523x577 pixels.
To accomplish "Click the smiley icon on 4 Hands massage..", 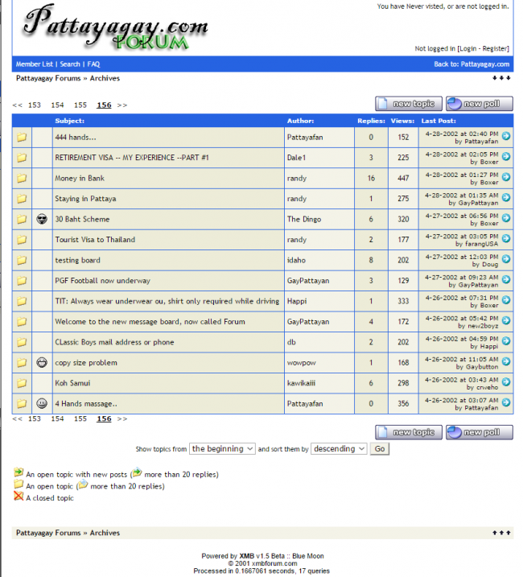I will [42, 403].
